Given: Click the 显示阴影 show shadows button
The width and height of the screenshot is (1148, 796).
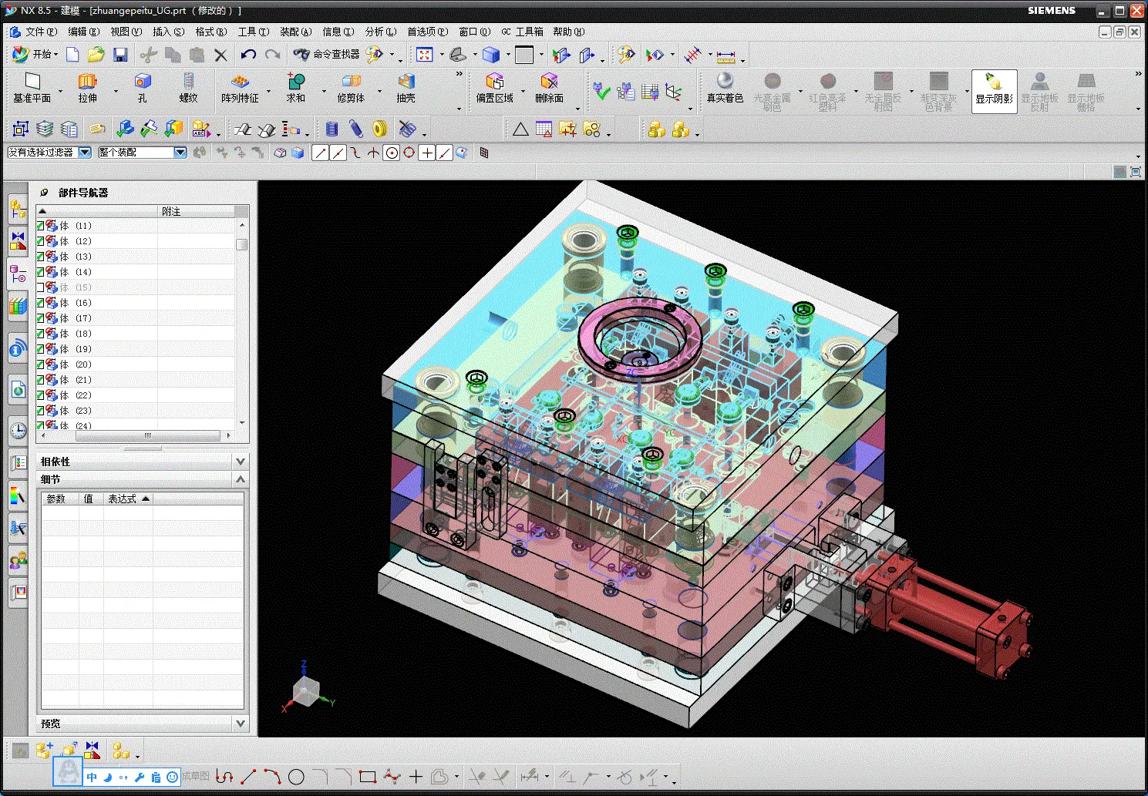Looking at the screenshot, I should pos(994,91).
